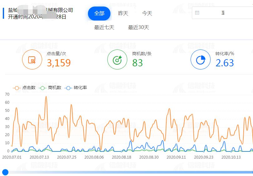Click the blue zoom slider handle

5,172
